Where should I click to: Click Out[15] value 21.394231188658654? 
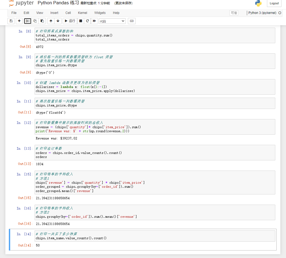(53, 198)
